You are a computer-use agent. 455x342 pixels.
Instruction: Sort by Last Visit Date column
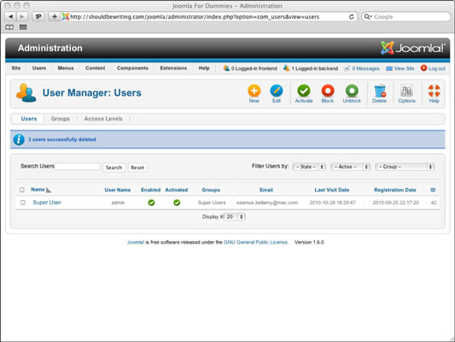pos(332,190)
